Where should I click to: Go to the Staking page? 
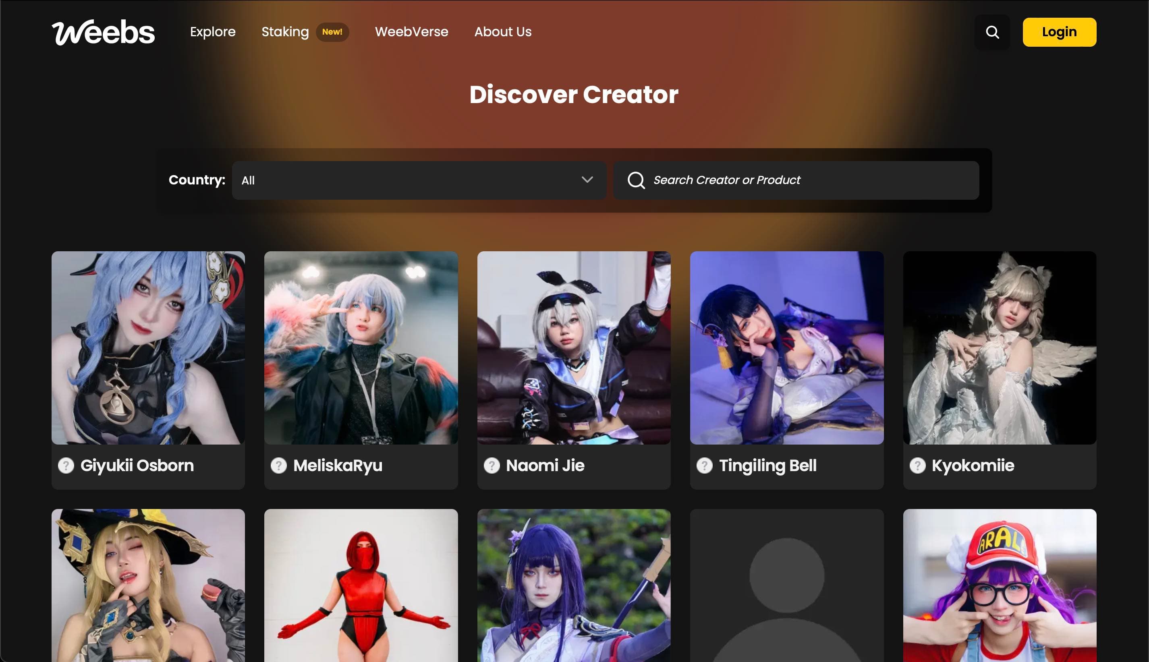pos(285,32)
